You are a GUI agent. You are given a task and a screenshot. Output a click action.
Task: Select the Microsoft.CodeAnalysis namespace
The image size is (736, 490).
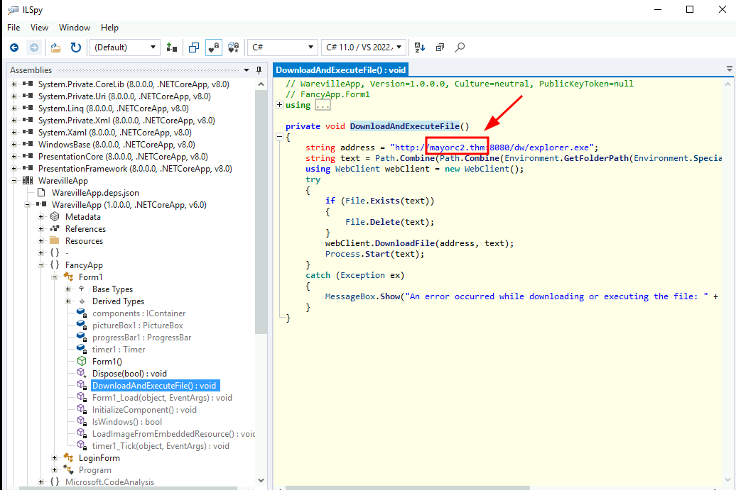109,482
